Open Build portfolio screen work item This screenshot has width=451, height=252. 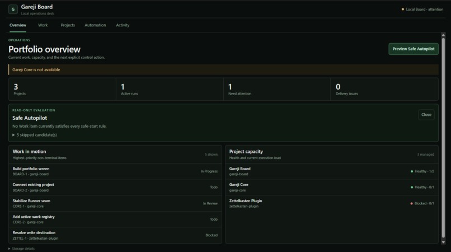(115, 171)
